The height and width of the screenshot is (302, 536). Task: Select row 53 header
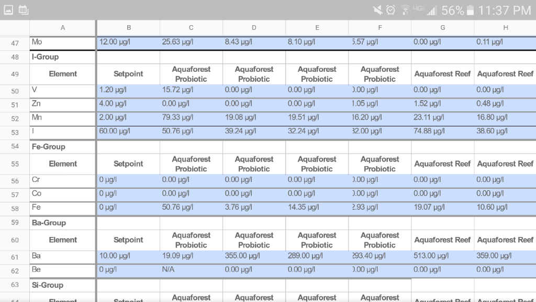[x=15, y=133]
